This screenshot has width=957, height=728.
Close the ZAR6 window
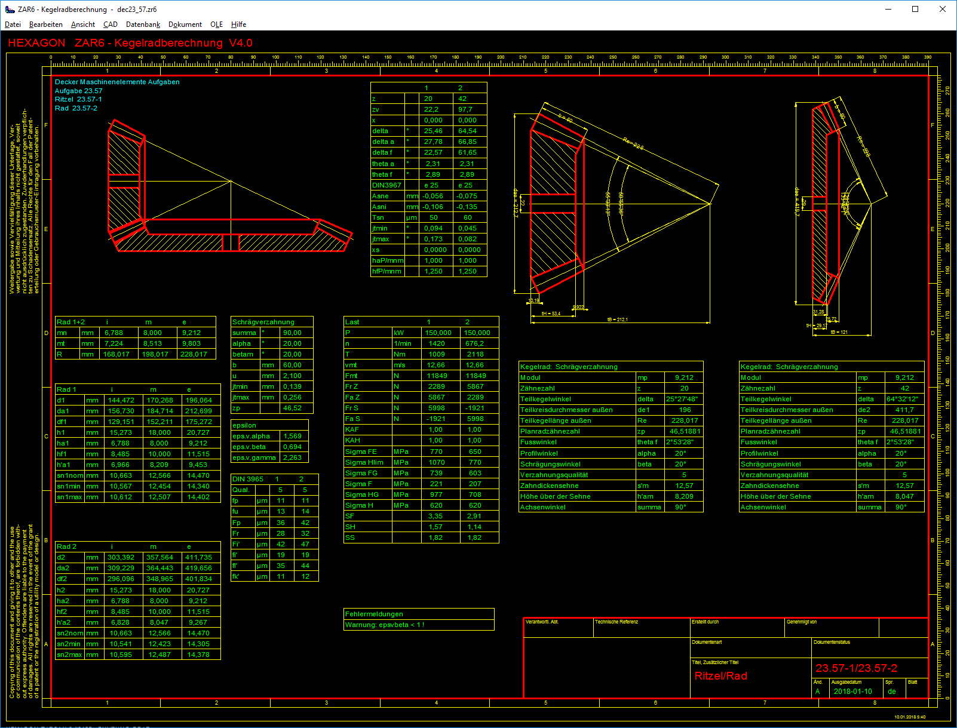[942, 9]
